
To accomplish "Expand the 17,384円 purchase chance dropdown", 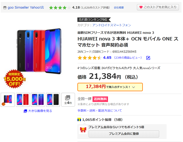I will 110,87.
